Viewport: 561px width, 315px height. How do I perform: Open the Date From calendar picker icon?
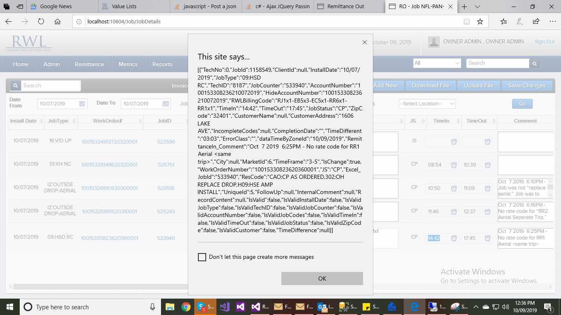(82, 104)
